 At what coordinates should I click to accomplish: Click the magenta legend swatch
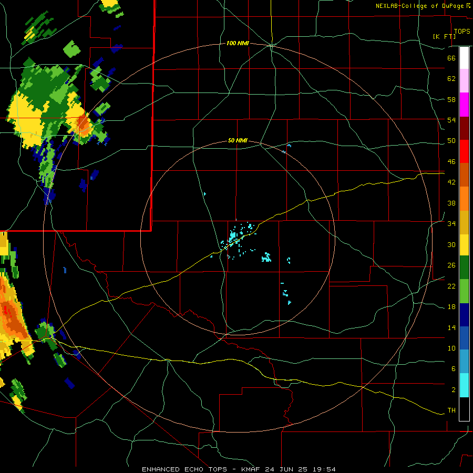464,105
